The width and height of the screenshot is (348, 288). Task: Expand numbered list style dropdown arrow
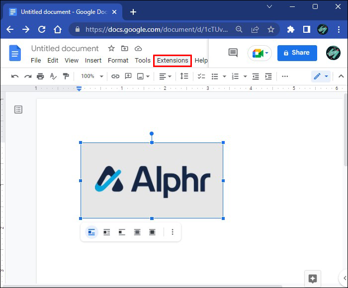click(245, 76)
